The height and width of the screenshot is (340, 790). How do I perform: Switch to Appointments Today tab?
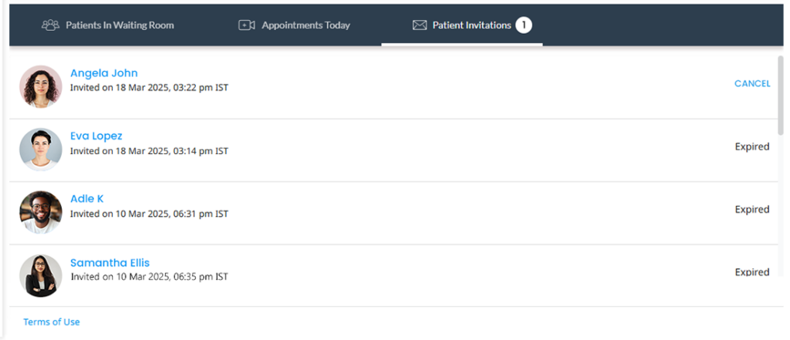tap(294, 25)
